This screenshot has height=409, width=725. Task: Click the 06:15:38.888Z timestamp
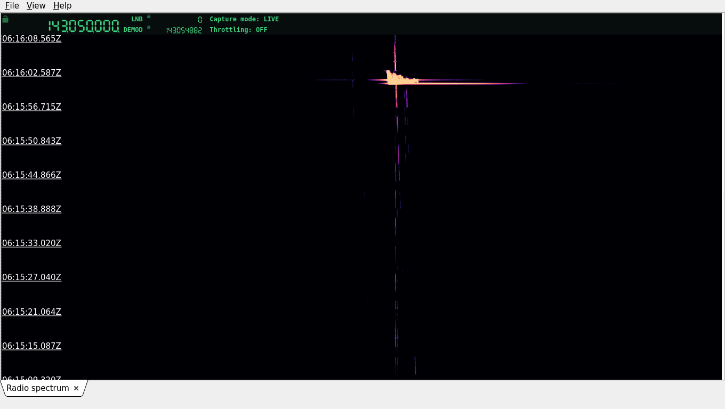pyautogui.click(x=31, y=209)
